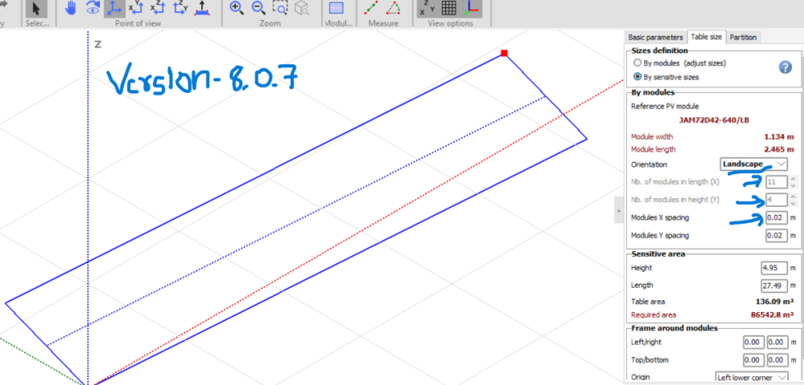
Task: Toggle the XYZ axis labels view option
Action: (427, 9)
